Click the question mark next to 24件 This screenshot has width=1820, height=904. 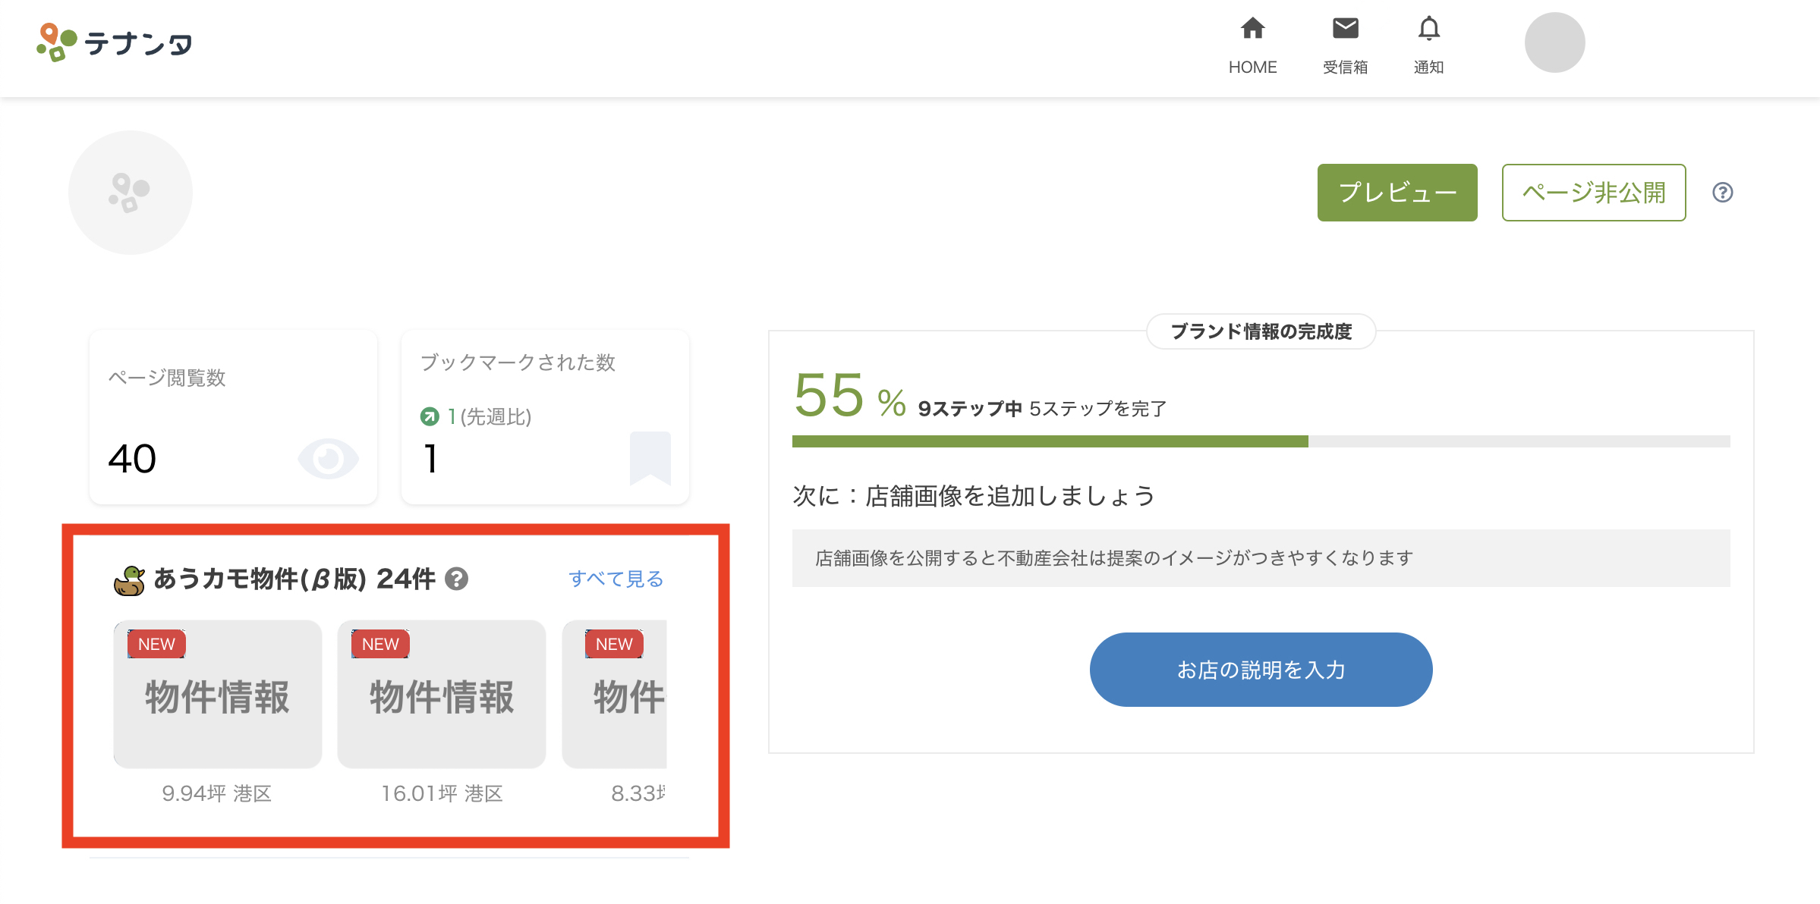pos(456,579)
